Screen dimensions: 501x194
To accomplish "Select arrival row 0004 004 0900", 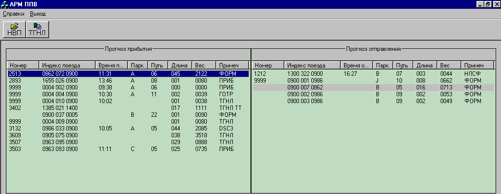I will (128, 94).
